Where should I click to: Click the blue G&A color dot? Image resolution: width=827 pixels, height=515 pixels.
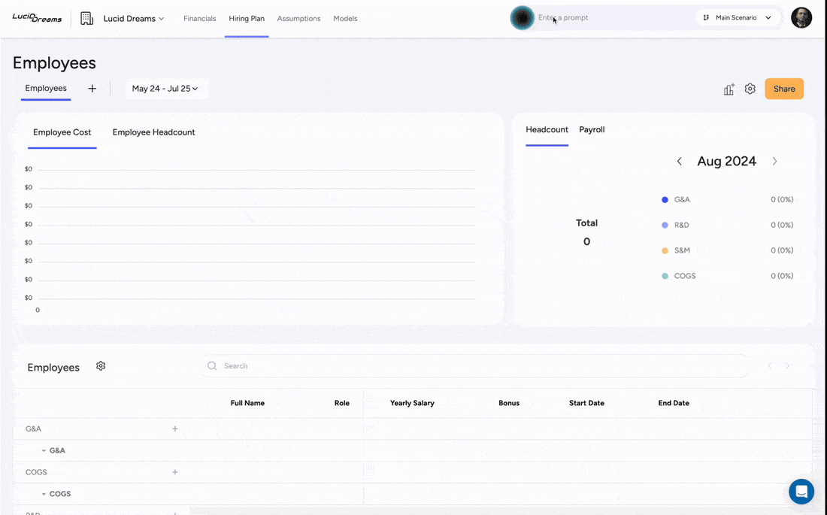pyautogui.click(x=664, y=199)
